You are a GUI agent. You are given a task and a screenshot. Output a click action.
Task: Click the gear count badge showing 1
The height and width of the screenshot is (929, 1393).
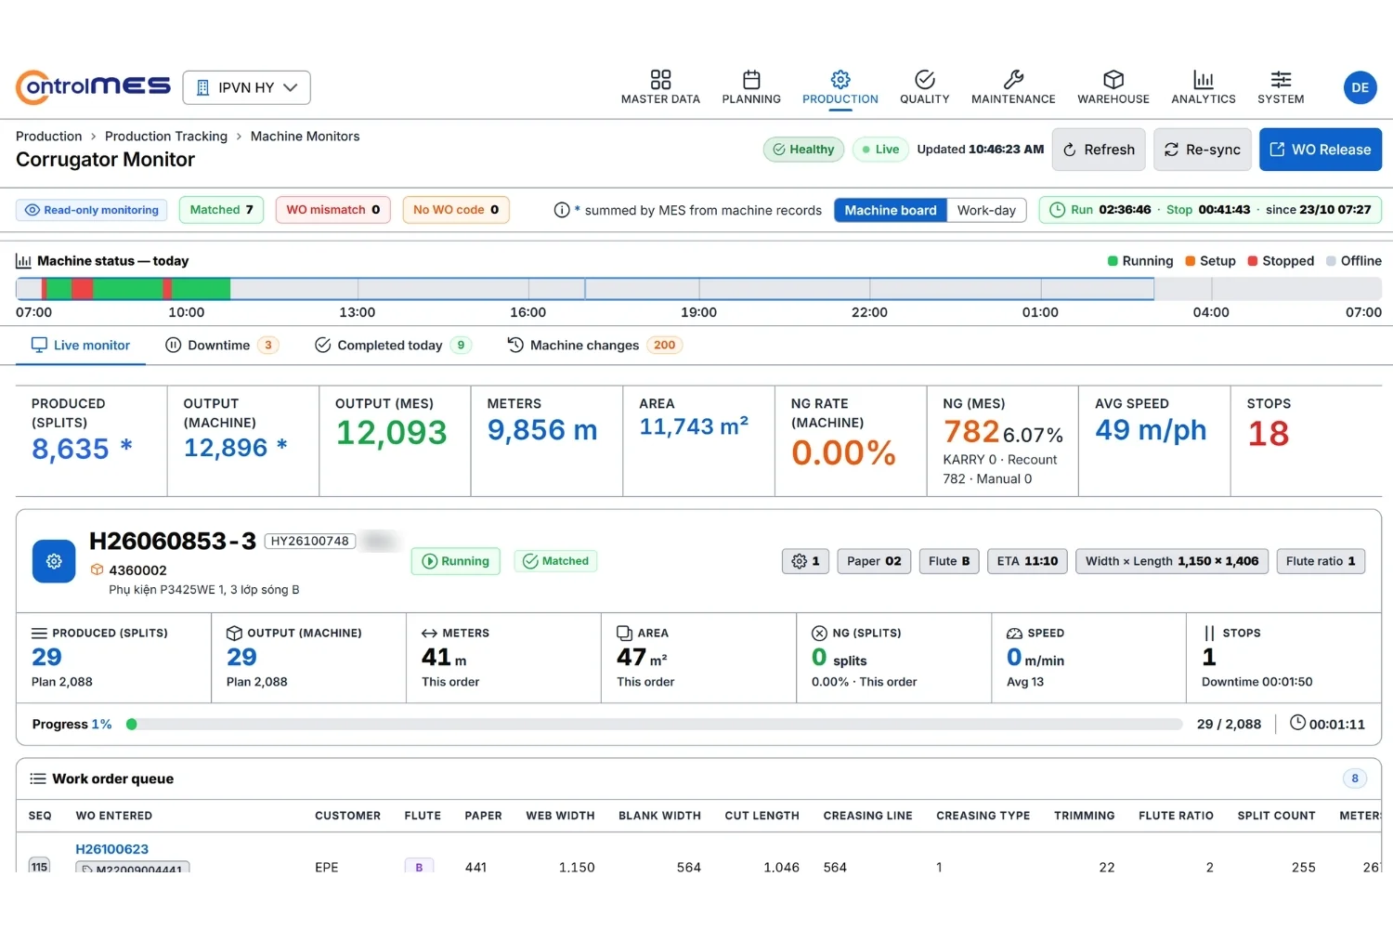805,561
